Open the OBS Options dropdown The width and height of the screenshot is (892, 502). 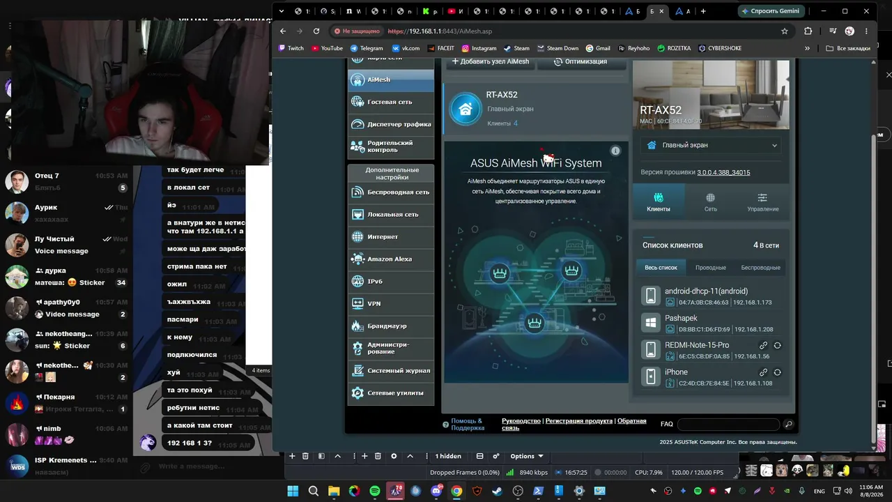[x=527, y=456]
